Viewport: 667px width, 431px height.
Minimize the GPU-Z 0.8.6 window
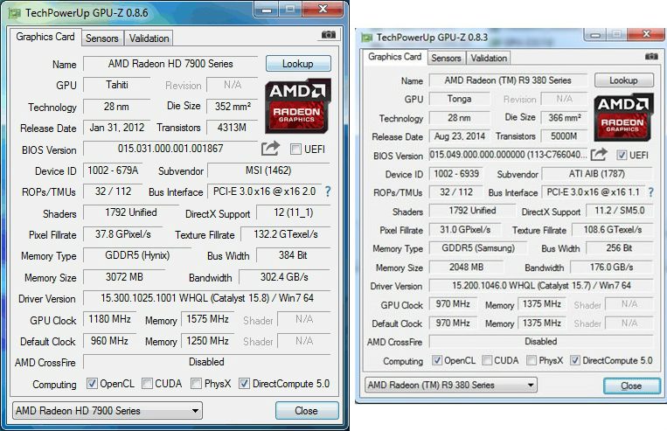[x=267, y=9]
